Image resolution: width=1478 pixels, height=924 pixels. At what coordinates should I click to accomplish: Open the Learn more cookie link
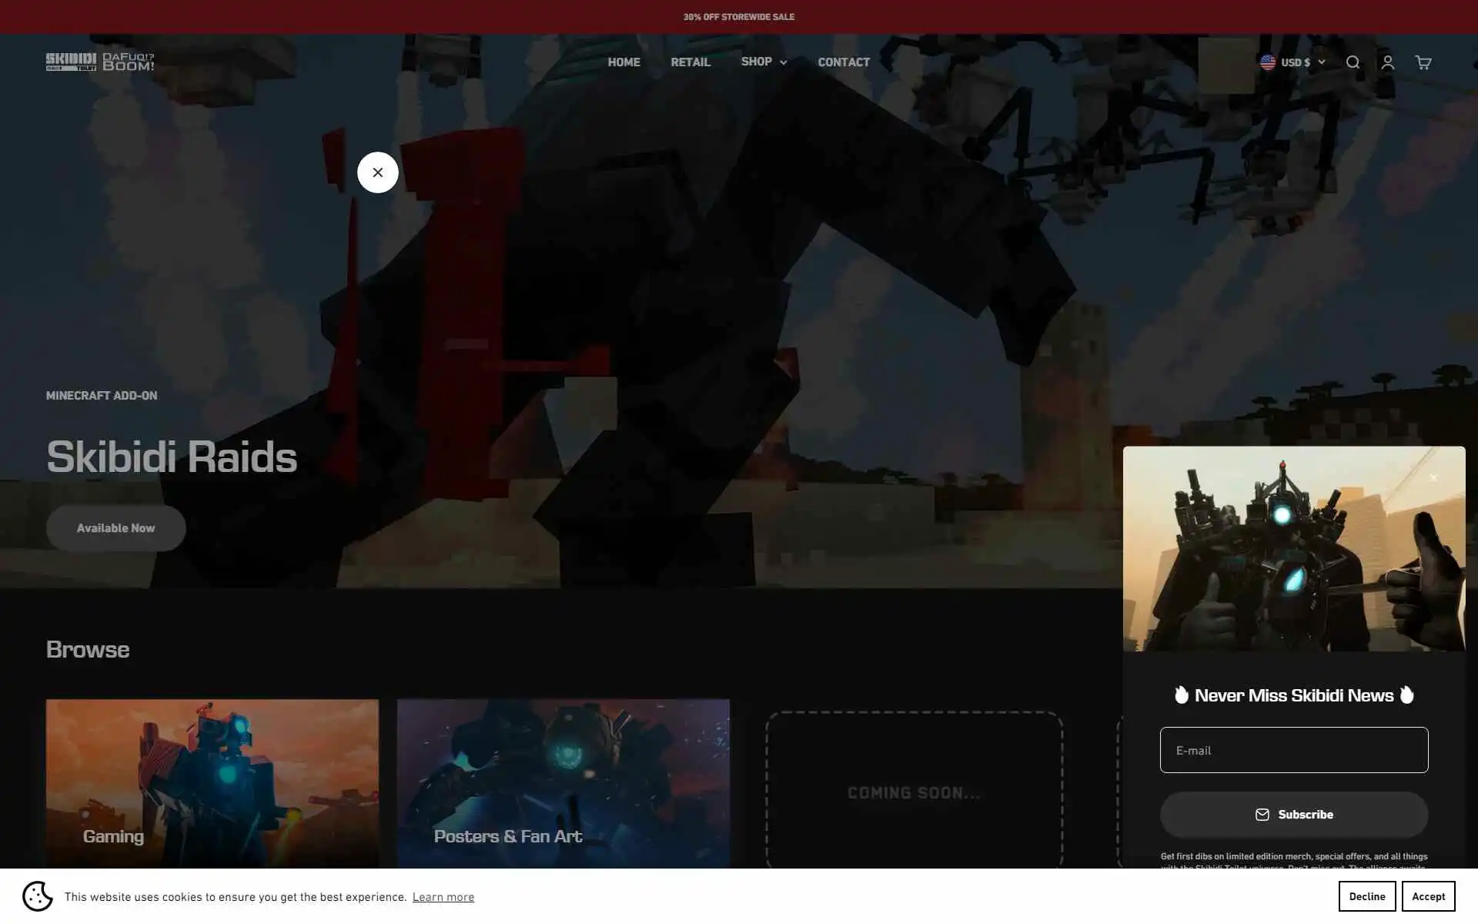[443, 897]
